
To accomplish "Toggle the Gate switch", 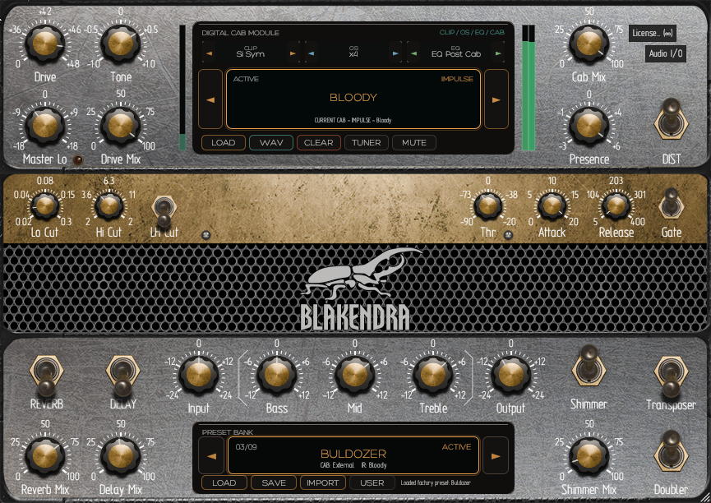I will [x=671, y=205].
